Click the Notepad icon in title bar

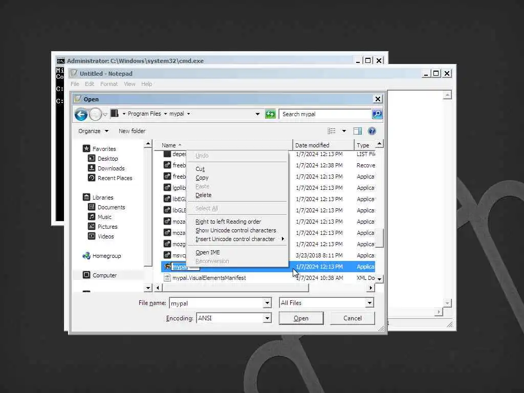[x=74, y=73]
